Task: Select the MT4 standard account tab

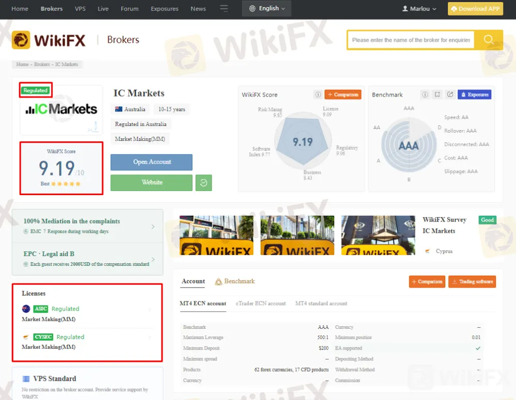Action: click(321, 303)
